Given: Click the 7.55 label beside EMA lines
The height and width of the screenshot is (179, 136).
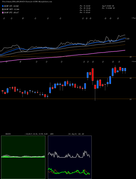Looking at the screenshot, I should pyautogui.click(x=127, y=39).
